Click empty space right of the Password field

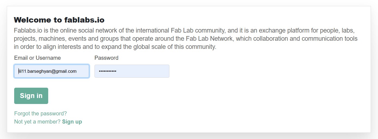point(245,71)
